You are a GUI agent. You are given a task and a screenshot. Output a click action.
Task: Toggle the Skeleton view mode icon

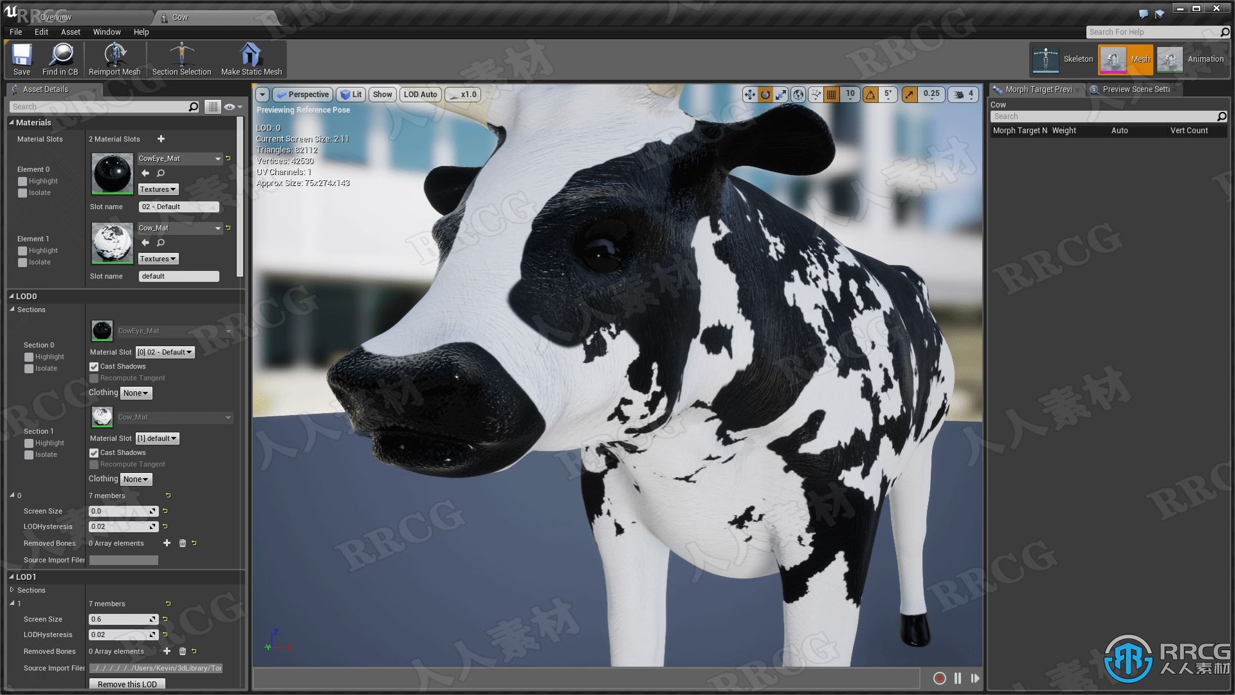1045,59
